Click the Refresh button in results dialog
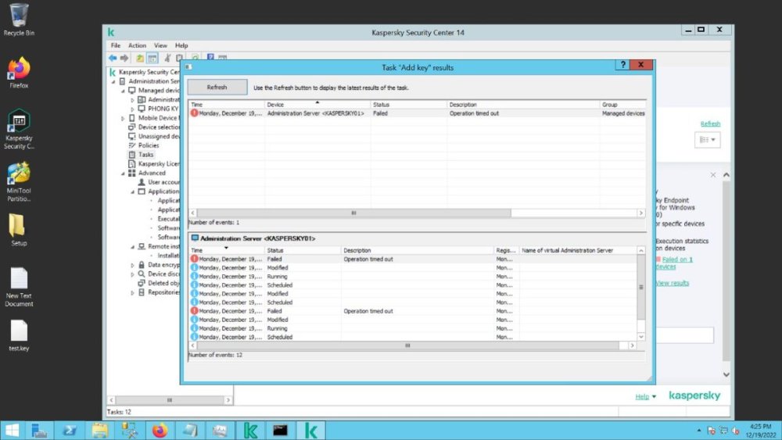The width and height of the screenshot is (782, 440). [217, 88]
